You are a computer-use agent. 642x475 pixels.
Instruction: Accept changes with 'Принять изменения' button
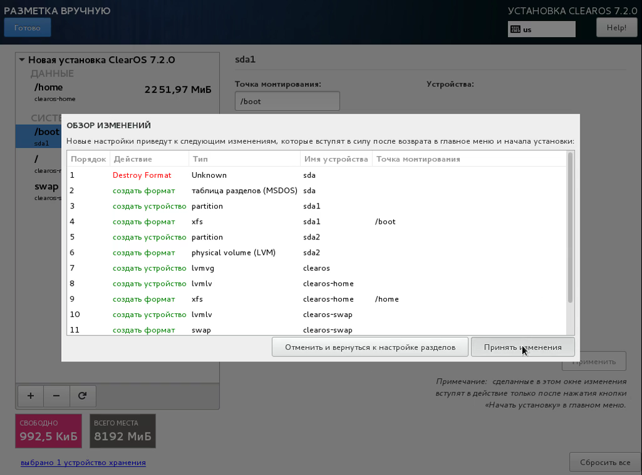(523, 347)
